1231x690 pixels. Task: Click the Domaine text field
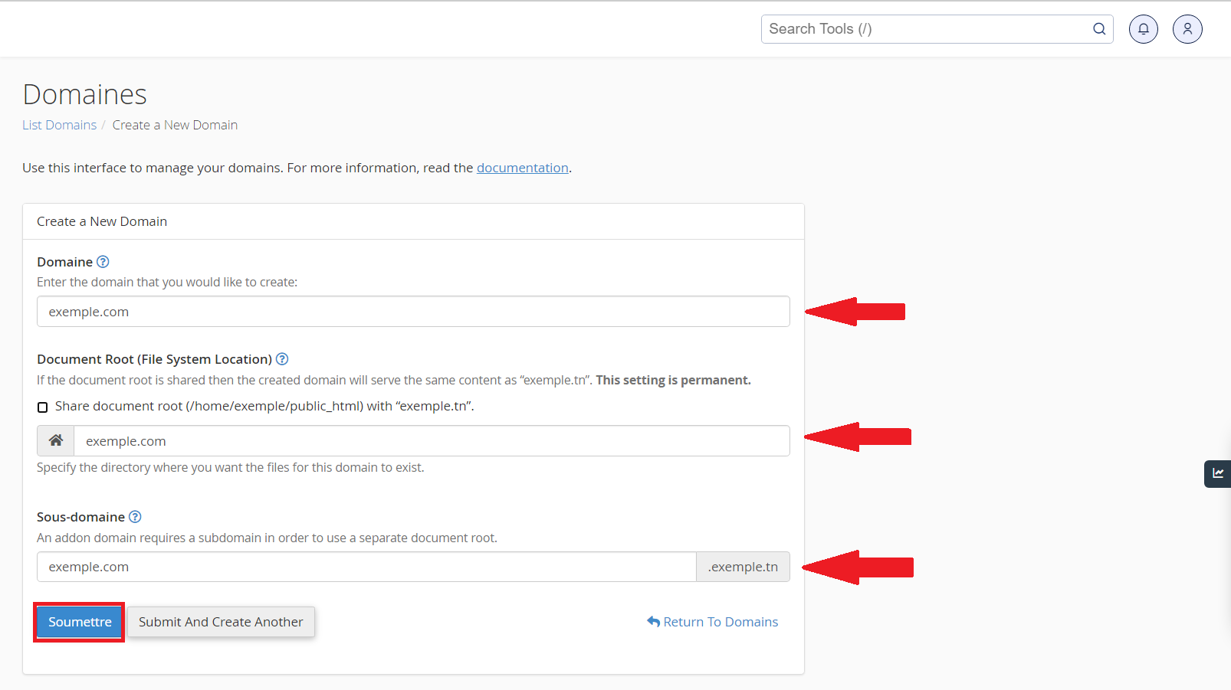(x=412, y=312)
